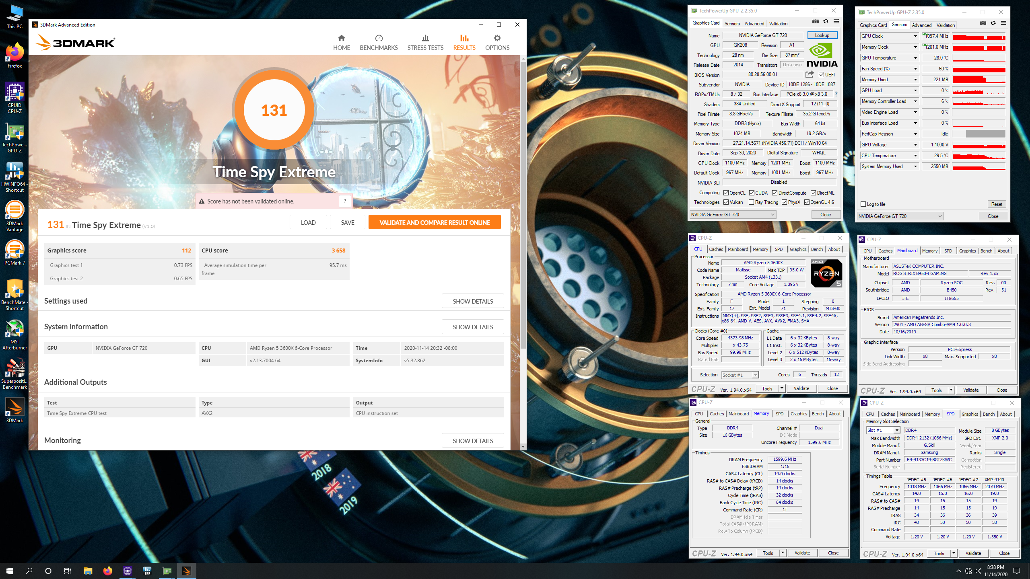Click the question mark beside validation warning
The width and height of the screenshot is (1030, 579).
pyautogui.click(x=345, y=201)
